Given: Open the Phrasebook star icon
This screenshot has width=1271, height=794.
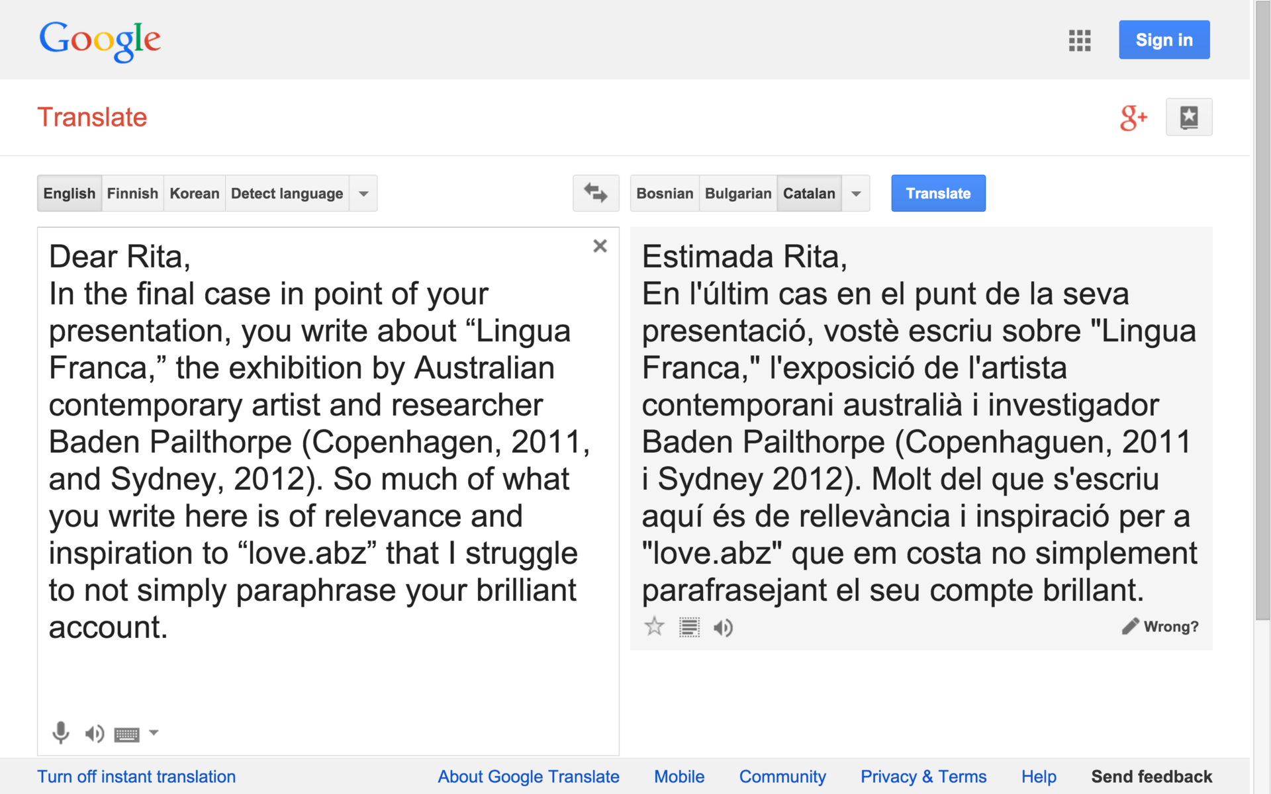Looking at the screenshot, I should [x=1188, y=117].
